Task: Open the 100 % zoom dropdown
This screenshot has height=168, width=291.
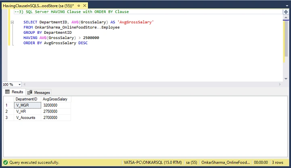Action: click(19, 85)
